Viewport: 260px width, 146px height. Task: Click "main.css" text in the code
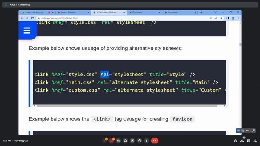coord(80,82)
